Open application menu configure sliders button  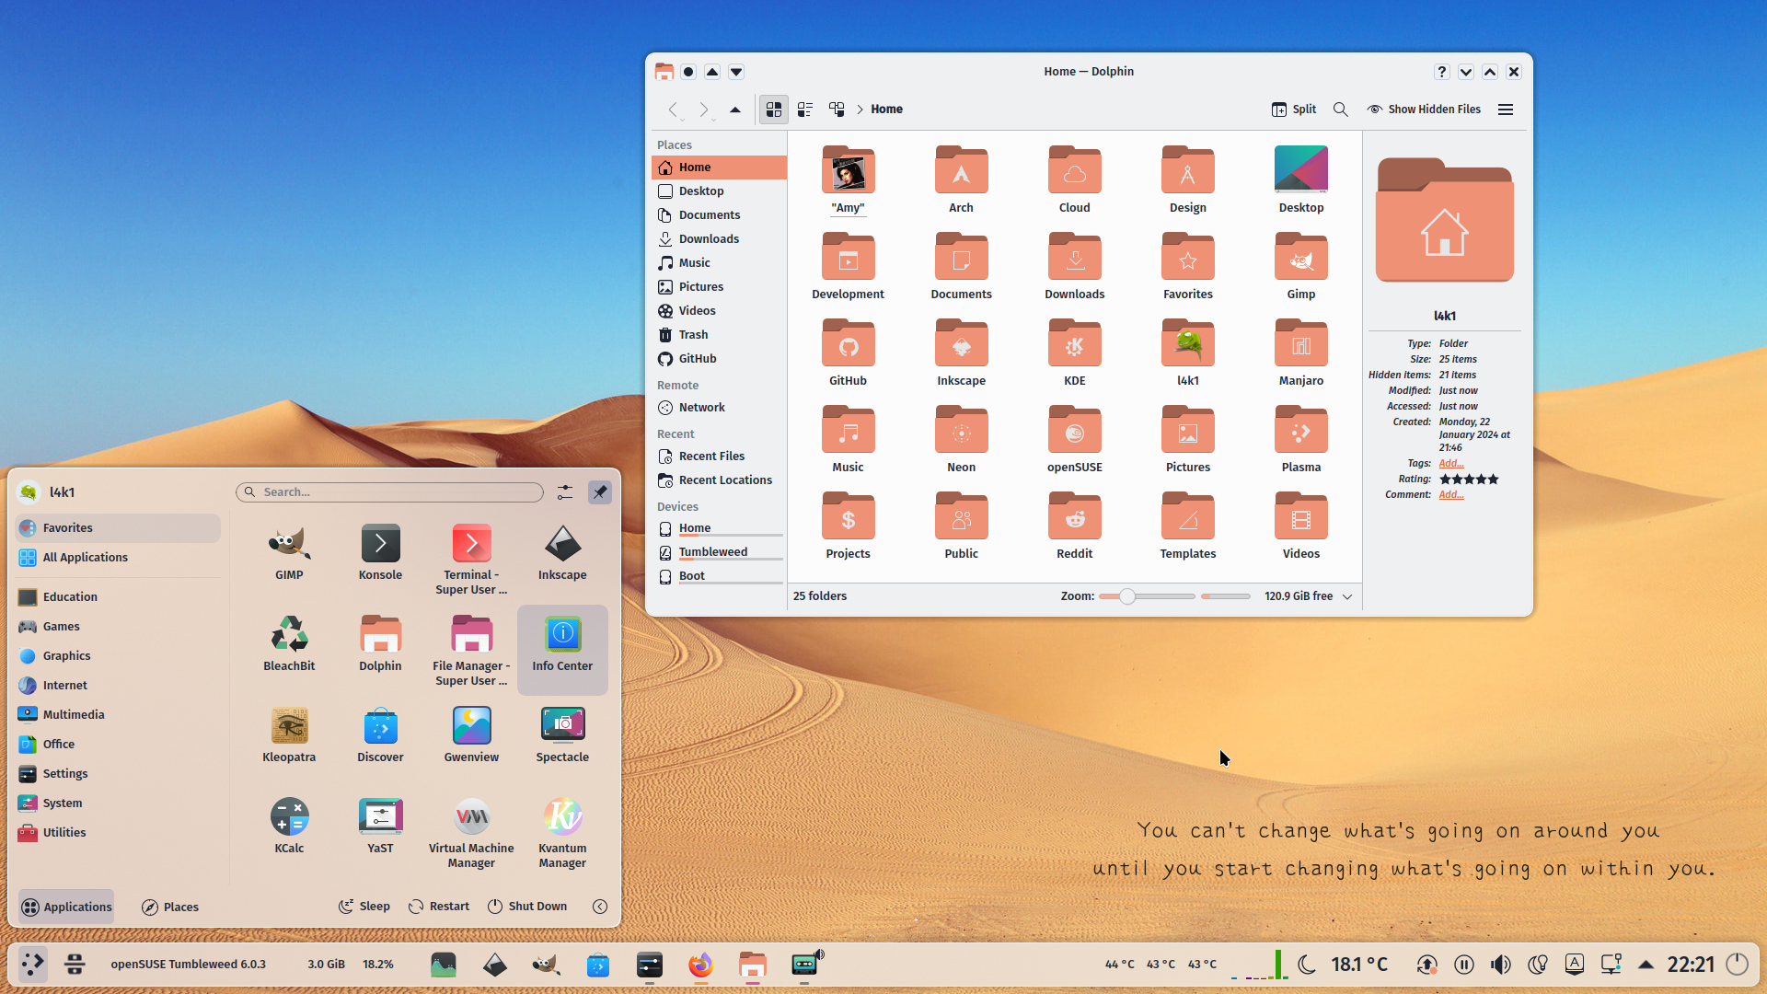[565, 492]
